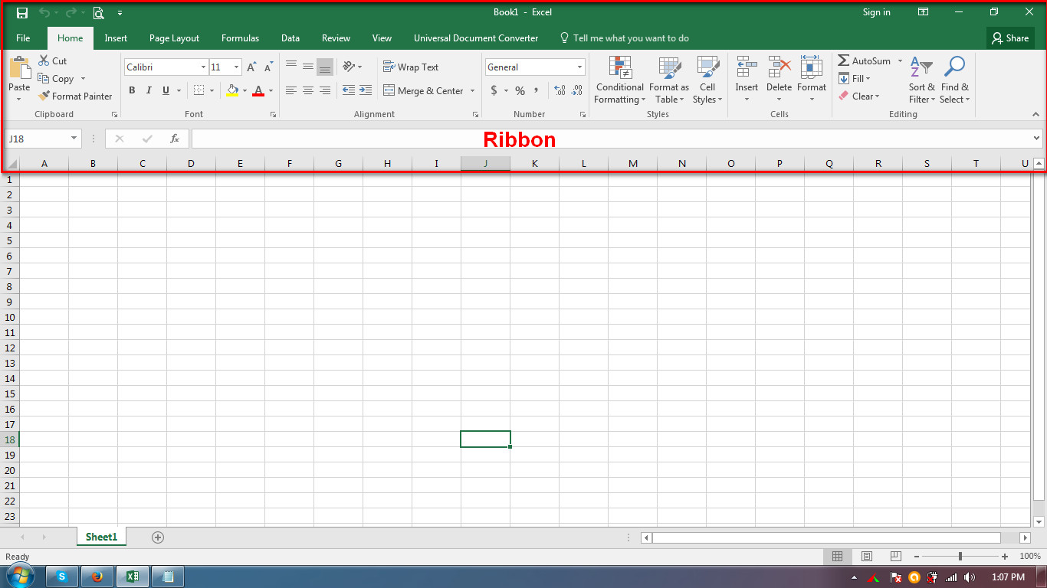Click Sign in at the top
Screen dimensions: 1047x588
pyautogui.click(x=876, y=12)
